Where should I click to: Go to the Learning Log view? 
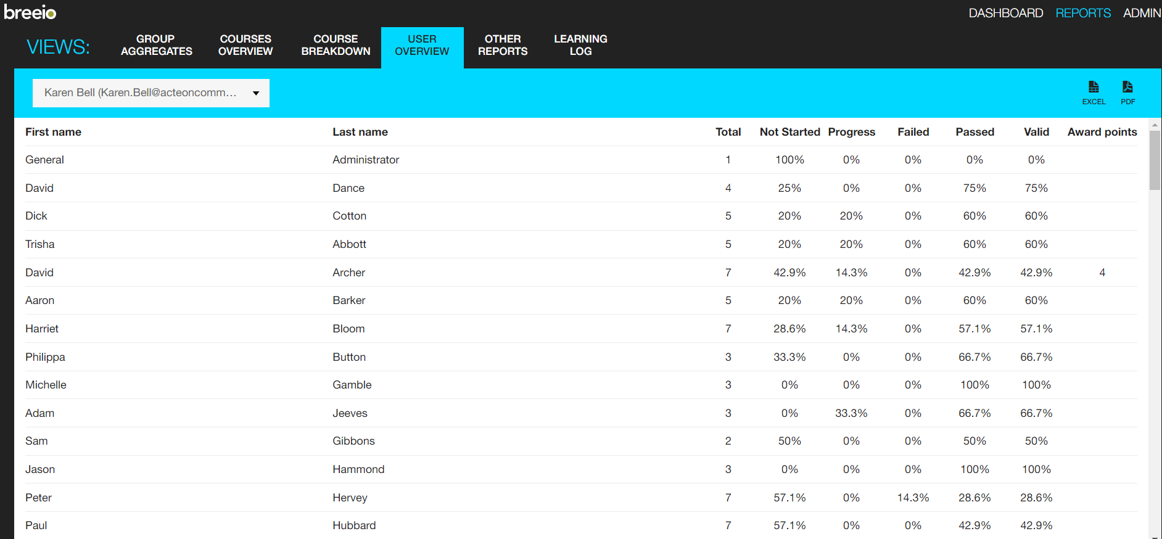(580, 45)
